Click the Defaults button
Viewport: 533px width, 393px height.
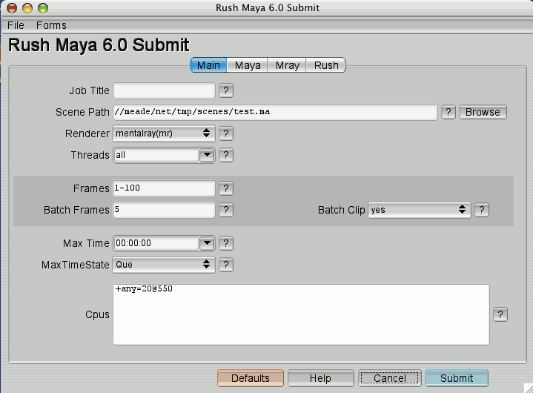coord(251,378)
